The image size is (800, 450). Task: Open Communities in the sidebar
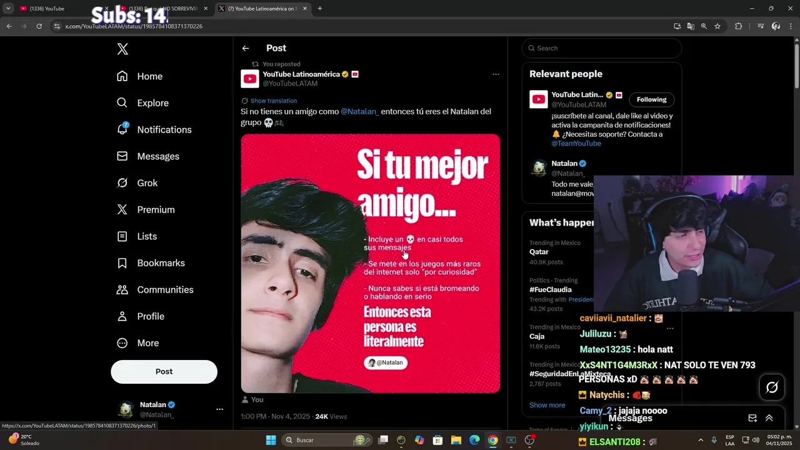(x=155, y=290)
